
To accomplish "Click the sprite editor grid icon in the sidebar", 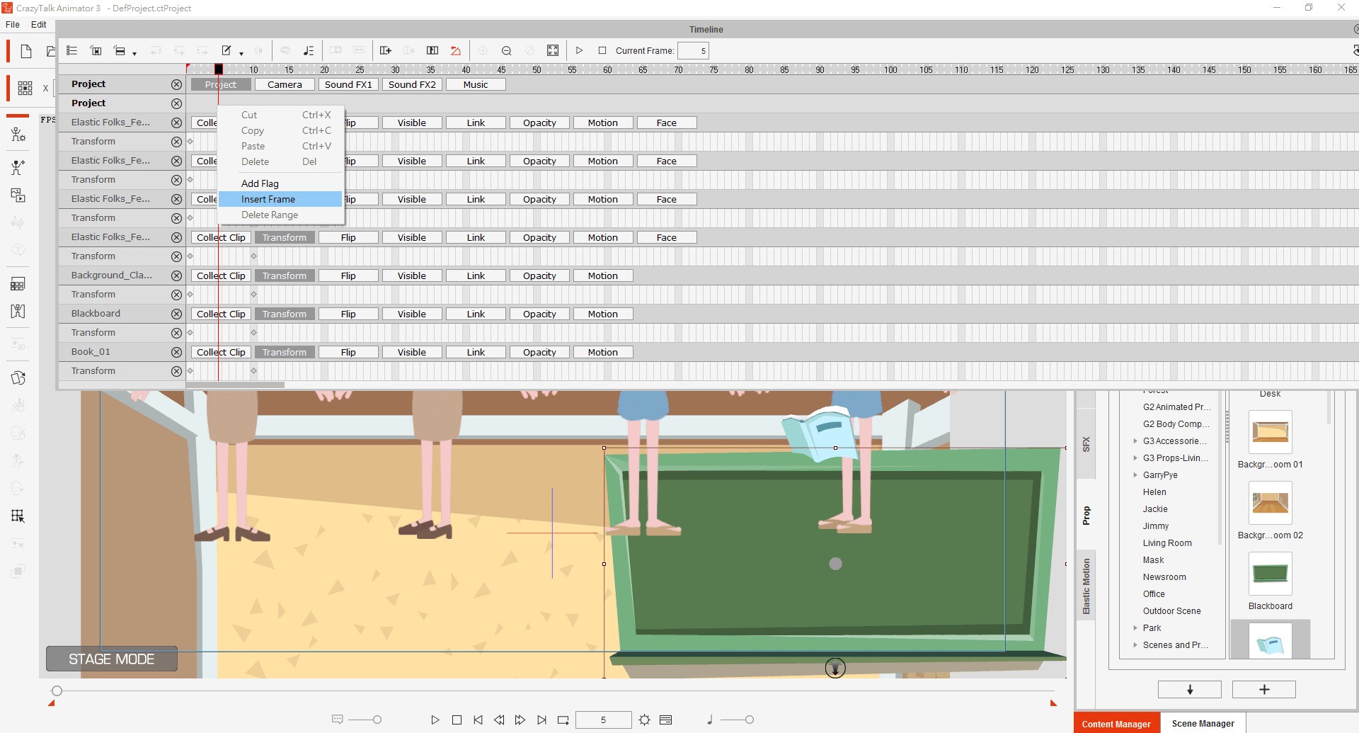I will [18, 284].
